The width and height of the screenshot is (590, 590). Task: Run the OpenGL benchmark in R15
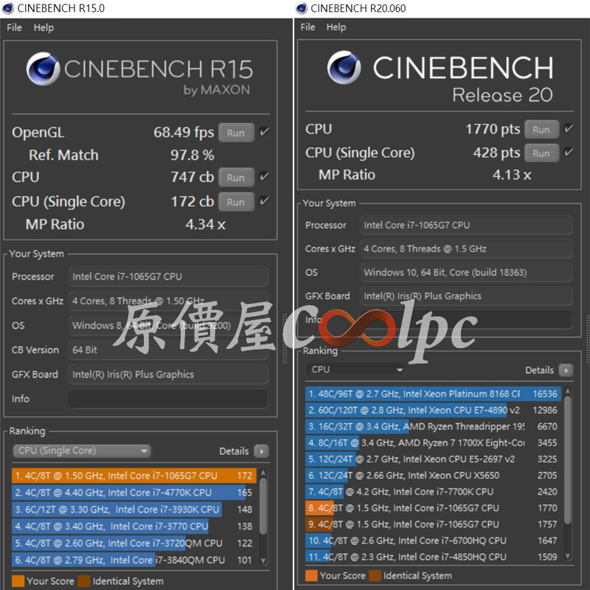(236, 133)
